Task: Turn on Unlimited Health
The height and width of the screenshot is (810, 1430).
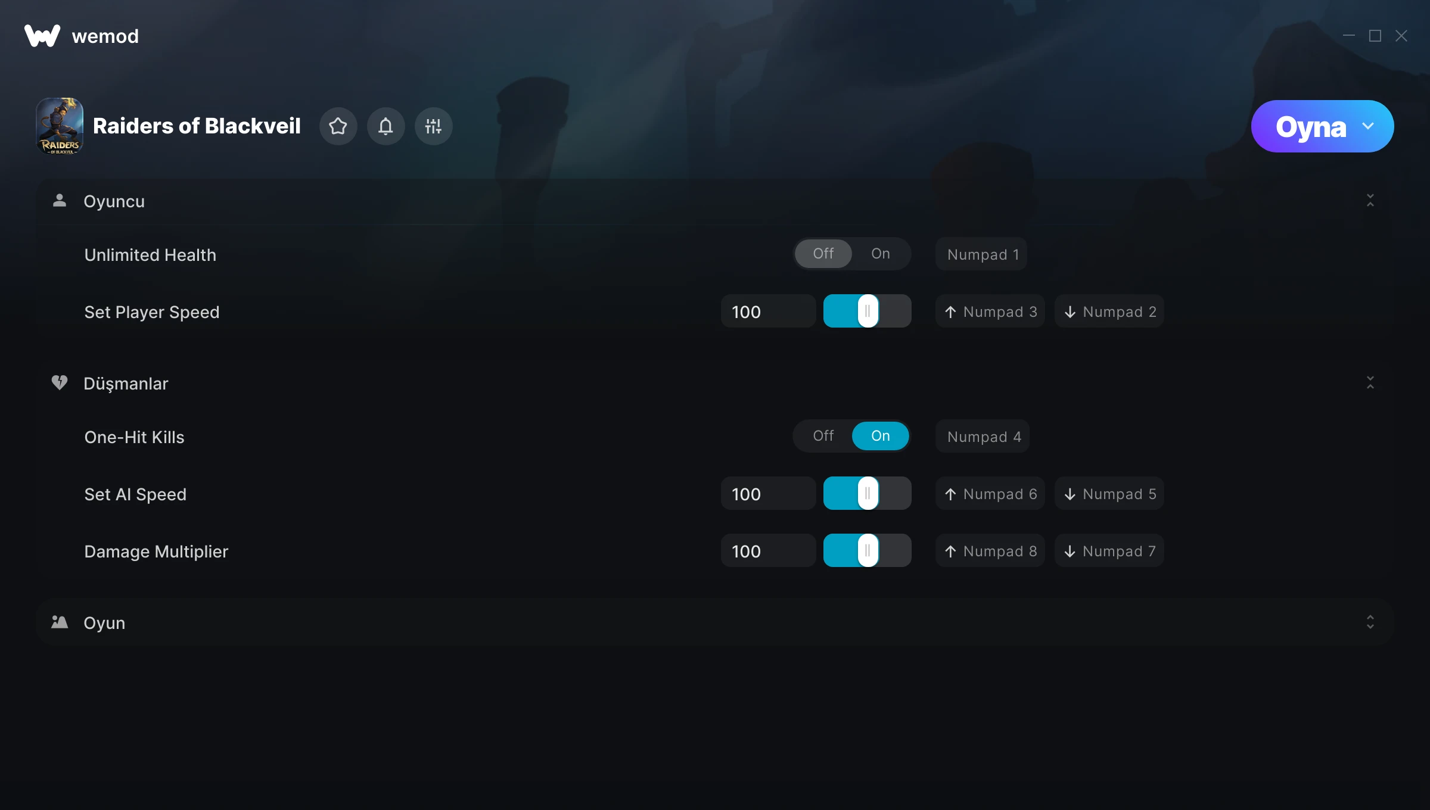Action: pos(881,254)
